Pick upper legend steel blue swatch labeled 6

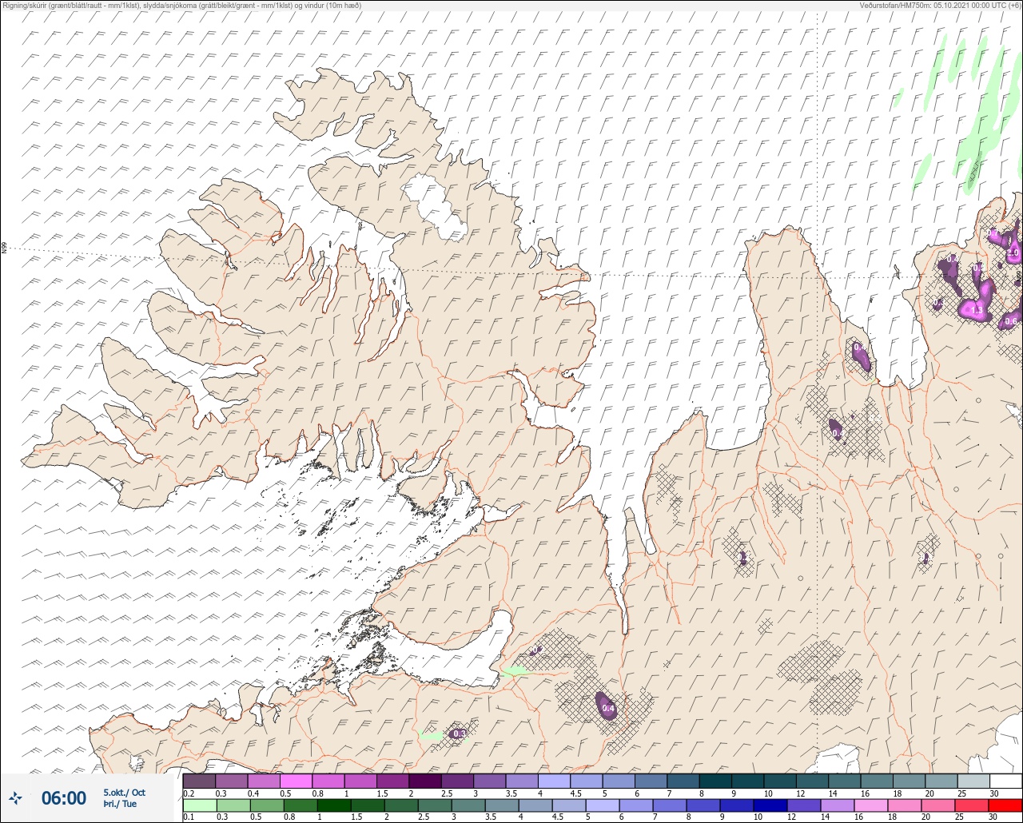(x=651, y=781)
